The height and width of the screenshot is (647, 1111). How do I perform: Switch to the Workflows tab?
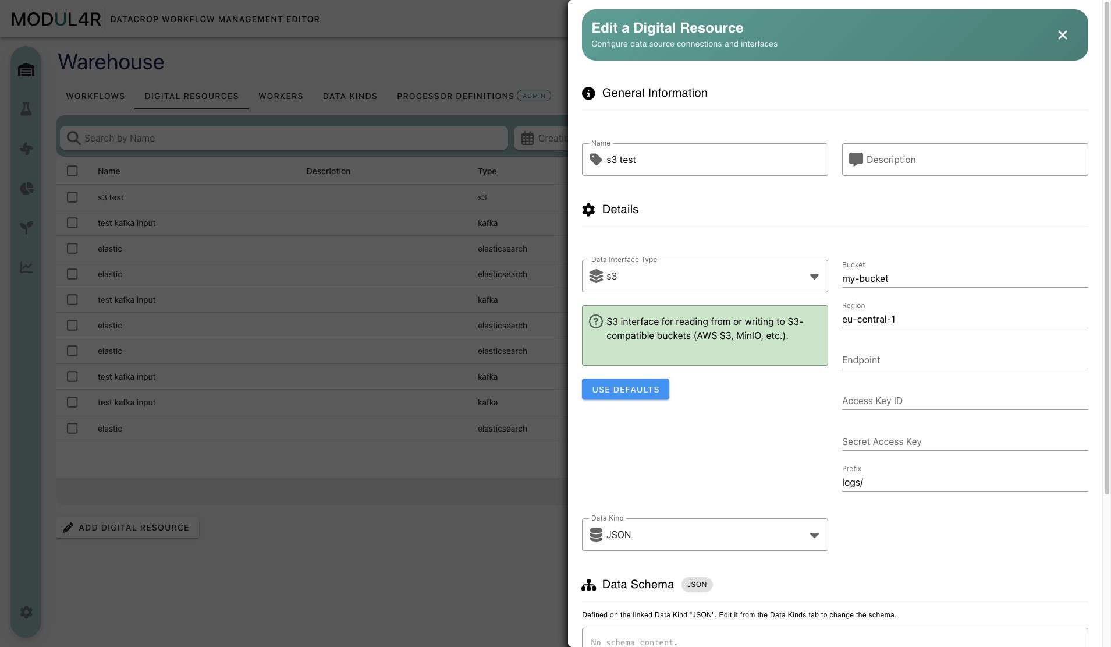pos(95,96)
